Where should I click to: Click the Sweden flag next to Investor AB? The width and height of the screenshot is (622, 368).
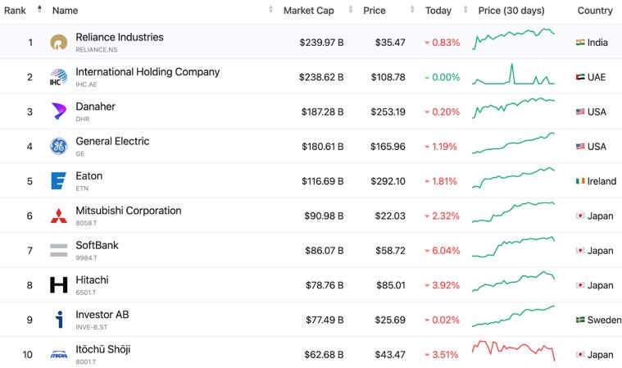pyautogui.click(x=580, y=320)
